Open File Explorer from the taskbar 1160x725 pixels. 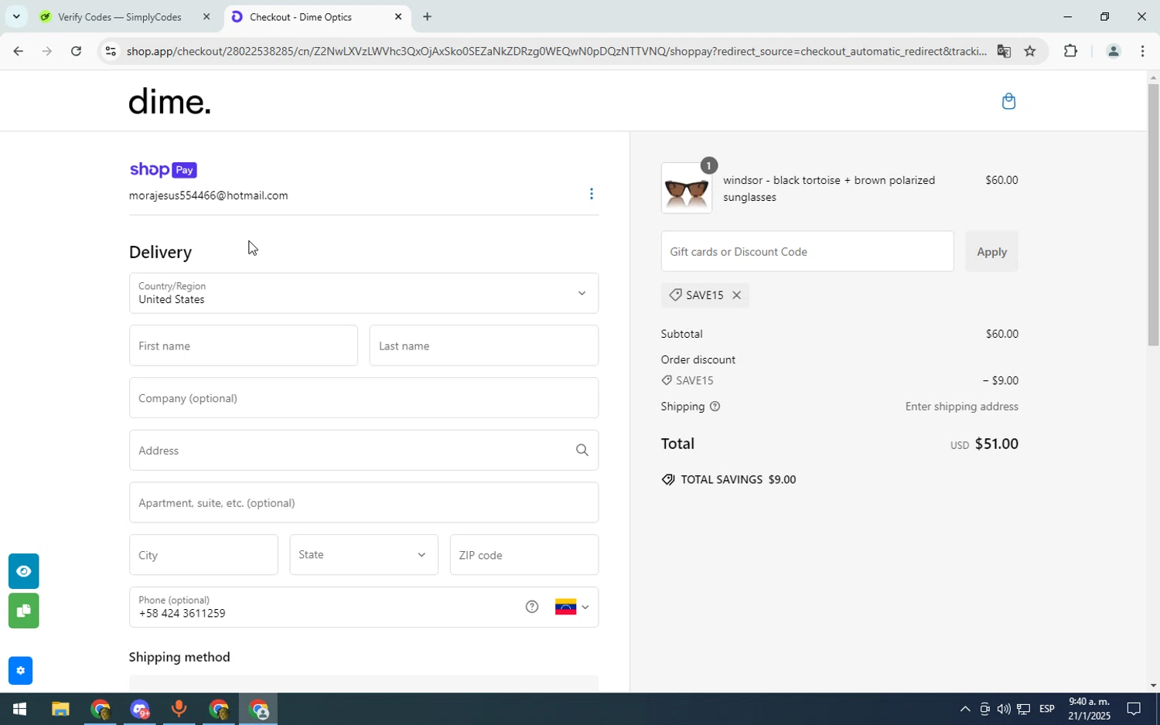click(60, 709)
